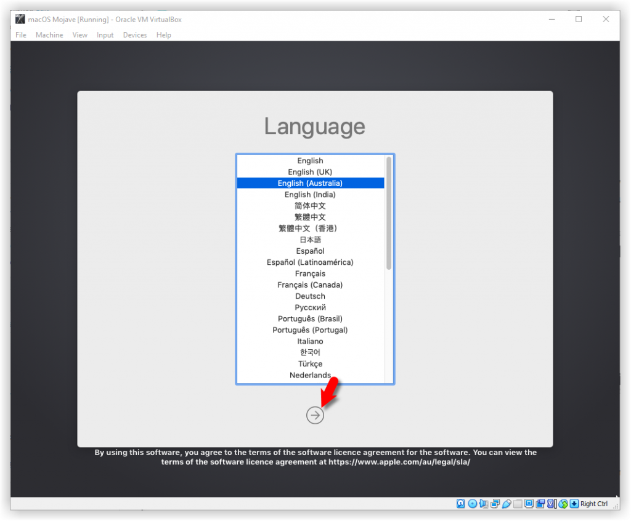This screenshot has height=521, width=631.
Task: Click the USB devices status icon
Action: coord(507,504)
